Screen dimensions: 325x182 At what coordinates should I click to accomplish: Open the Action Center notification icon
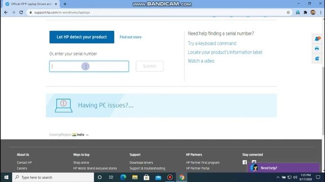click(x=318, y=177)
